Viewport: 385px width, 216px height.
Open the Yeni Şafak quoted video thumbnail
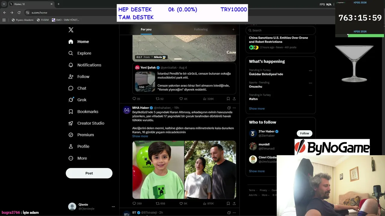pos(145,81)
